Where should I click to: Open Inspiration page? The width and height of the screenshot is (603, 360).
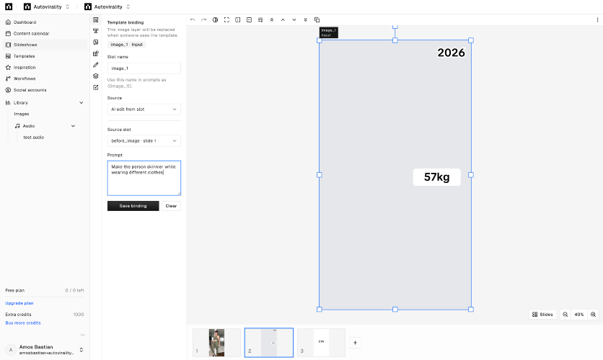click(x=45, y=67)
